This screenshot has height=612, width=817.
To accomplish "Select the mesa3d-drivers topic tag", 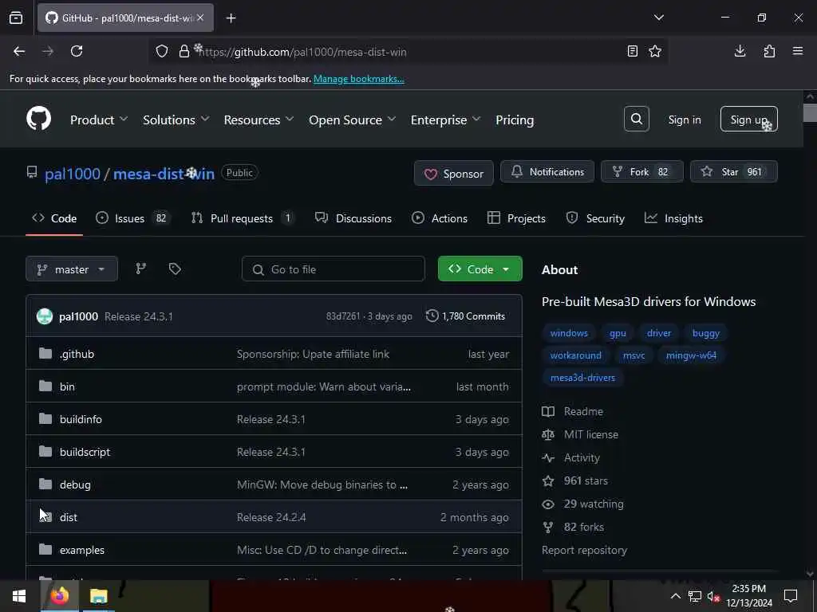I will (582, 378).
